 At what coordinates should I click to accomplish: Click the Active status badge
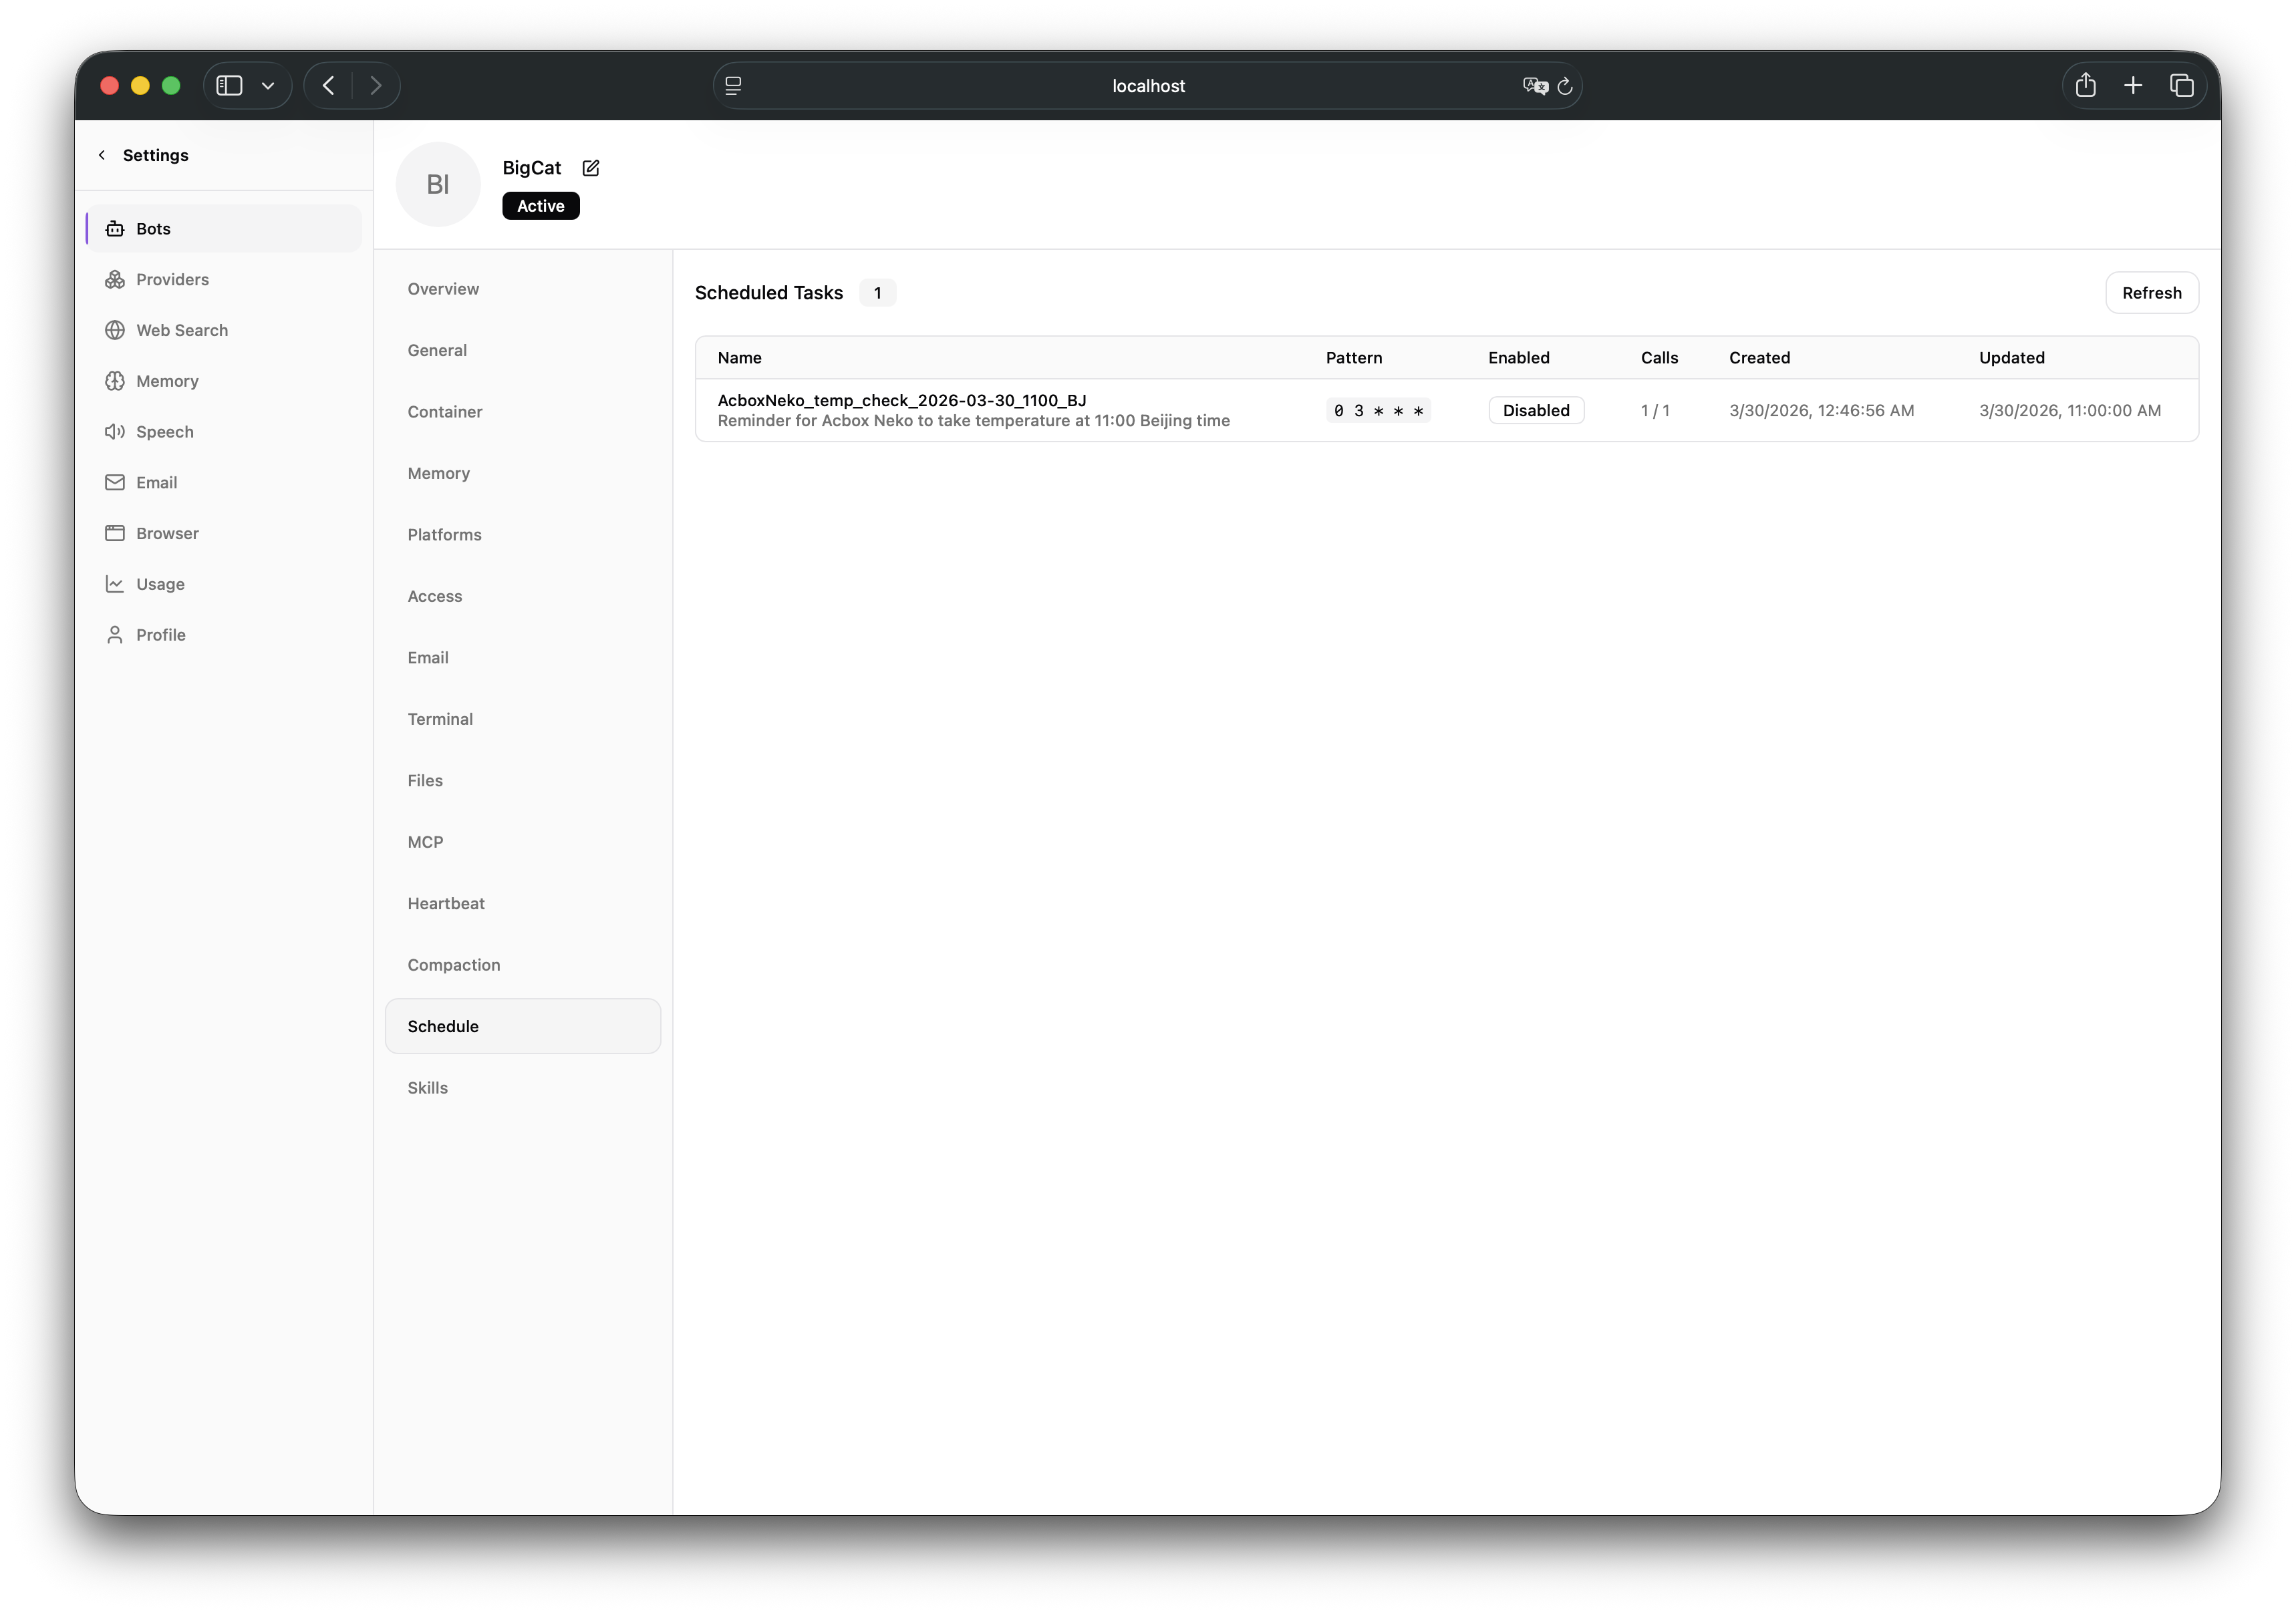540,206
